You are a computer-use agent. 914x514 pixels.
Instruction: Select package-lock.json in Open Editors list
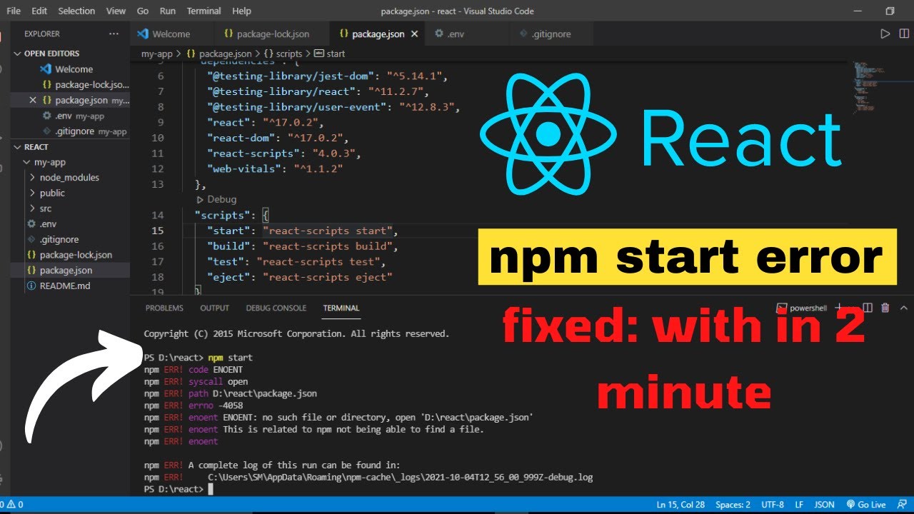(91, 85)
